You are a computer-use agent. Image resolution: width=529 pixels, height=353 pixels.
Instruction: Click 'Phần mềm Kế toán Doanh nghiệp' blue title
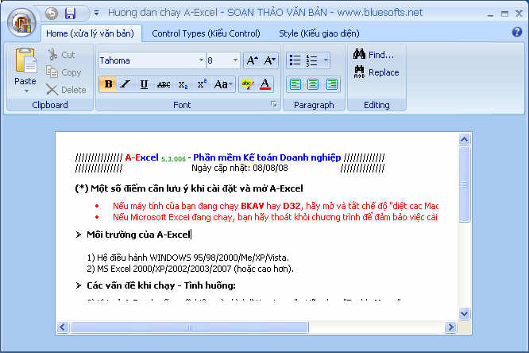(x=267, y=157)
